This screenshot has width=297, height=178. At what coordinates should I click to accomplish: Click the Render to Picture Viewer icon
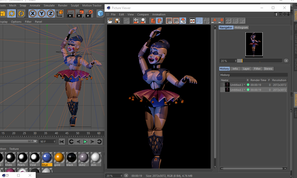80,14
